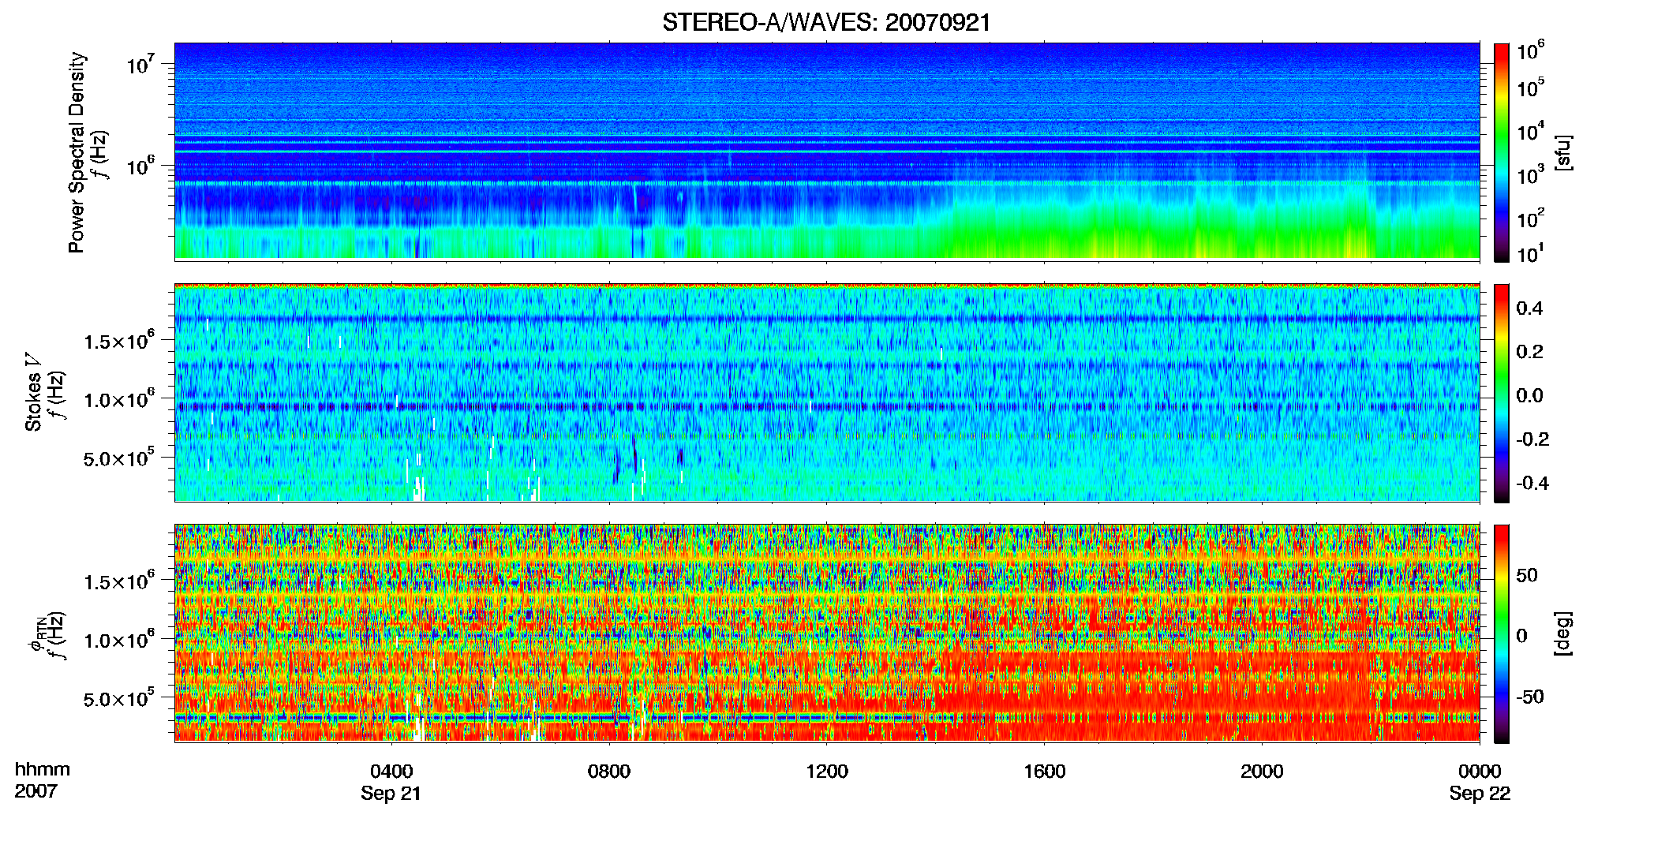This screenshot has height=852, width=1654.
Task: Click the [sfu] unit label
Action: click(x=1563, y=152)
